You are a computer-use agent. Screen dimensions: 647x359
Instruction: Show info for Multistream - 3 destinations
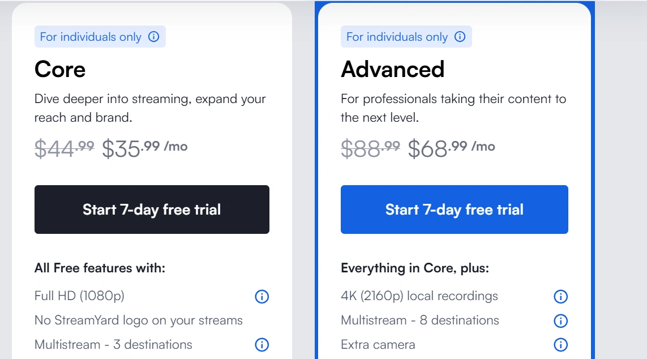pyautogui.click(x=262, y=344)
